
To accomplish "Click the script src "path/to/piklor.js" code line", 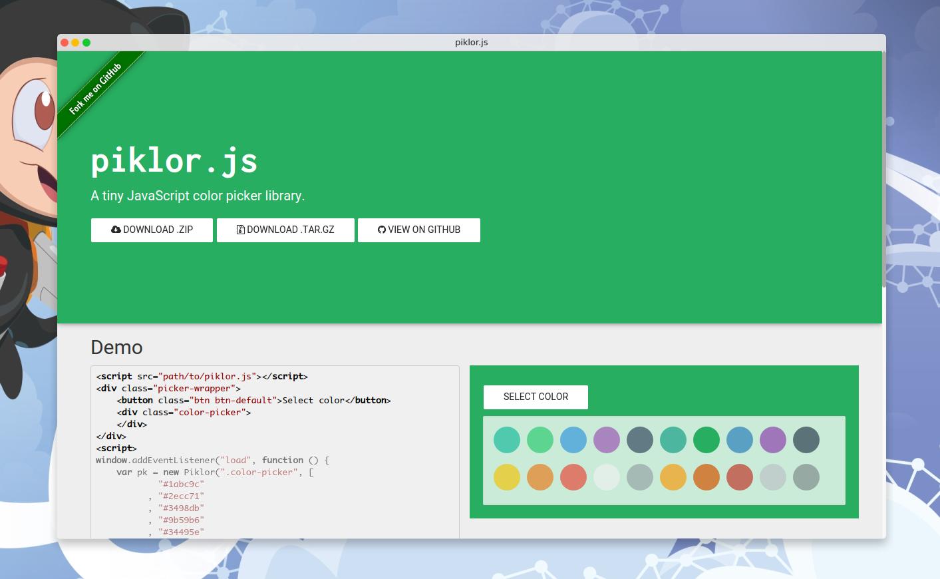I will [x=202, y=376].
